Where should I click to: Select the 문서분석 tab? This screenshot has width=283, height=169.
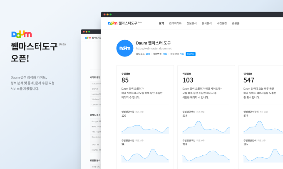207,23
